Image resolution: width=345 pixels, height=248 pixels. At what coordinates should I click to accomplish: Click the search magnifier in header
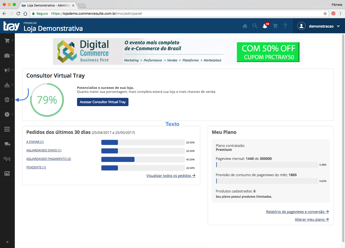click(x=255, y=26)
